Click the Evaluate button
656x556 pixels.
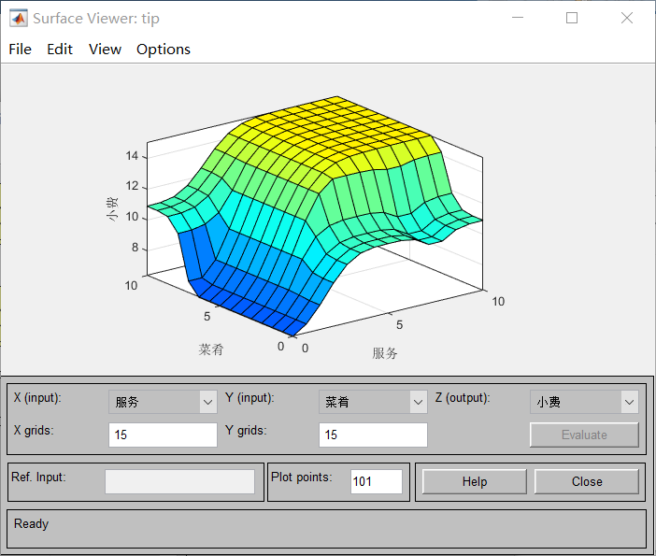coord(584,435)
